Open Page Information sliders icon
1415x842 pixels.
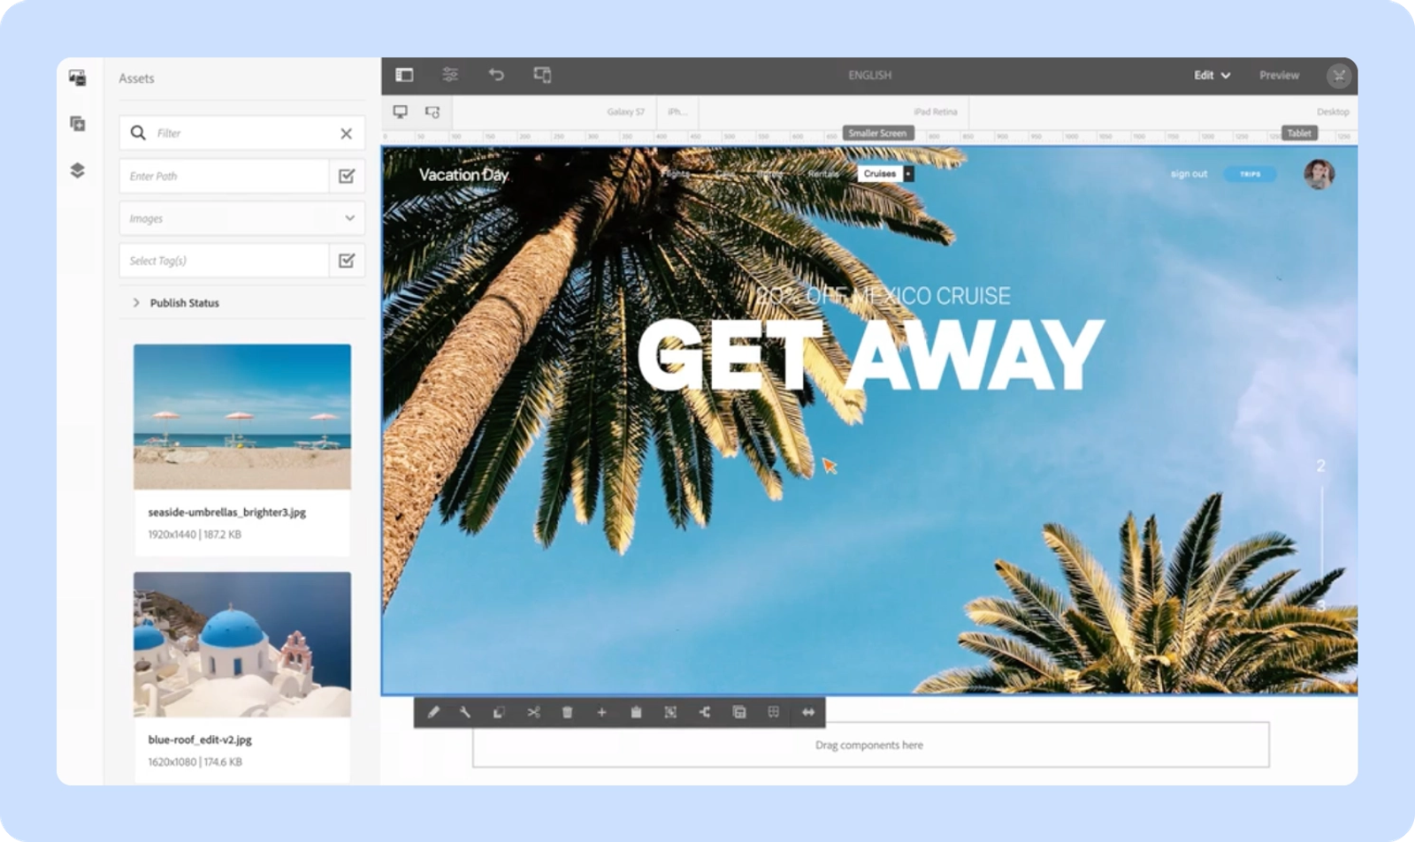tap(450, 75)
